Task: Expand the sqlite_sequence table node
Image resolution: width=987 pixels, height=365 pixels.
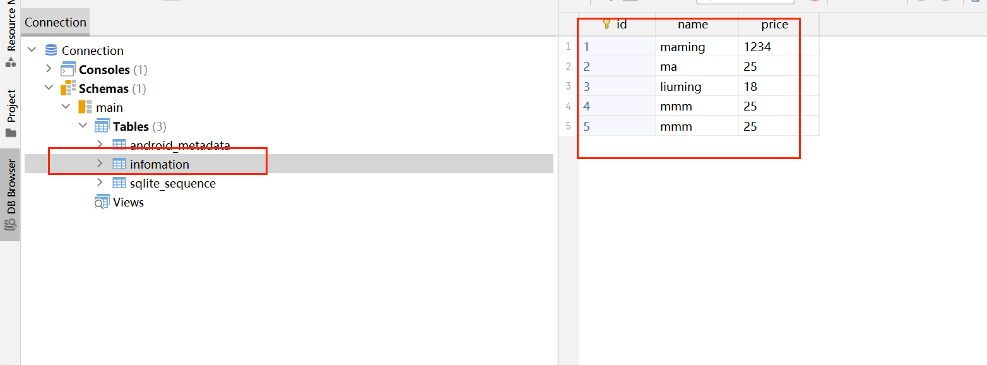Action: coord(100,183)
